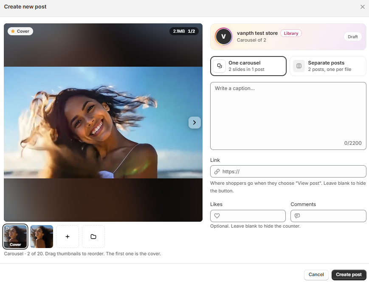This screenshot has height=285, width=369.
Task: Click the Library tag
Action: (291, 33)
